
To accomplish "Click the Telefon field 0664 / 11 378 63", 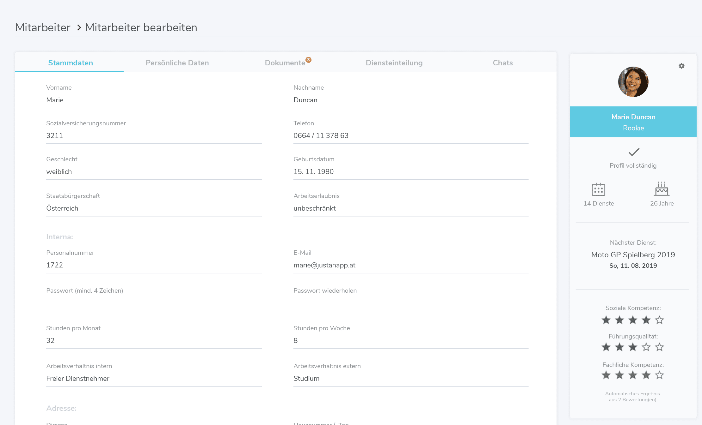I will (x=411, y=136).
